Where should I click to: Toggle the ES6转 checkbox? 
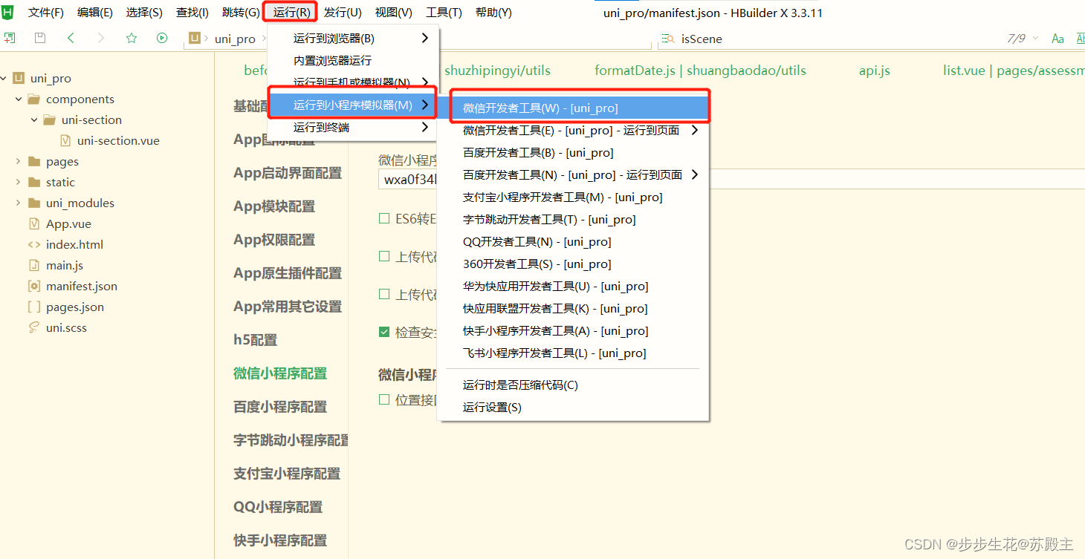(384, 218)
